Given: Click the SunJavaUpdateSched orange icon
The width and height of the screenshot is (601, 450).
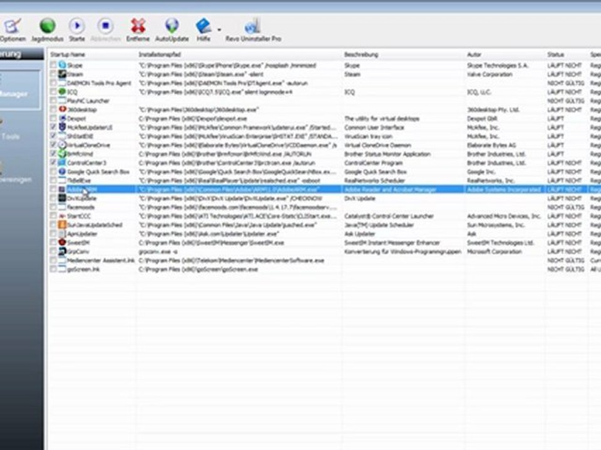Looking at the screenshot, I should pos(62,224).
